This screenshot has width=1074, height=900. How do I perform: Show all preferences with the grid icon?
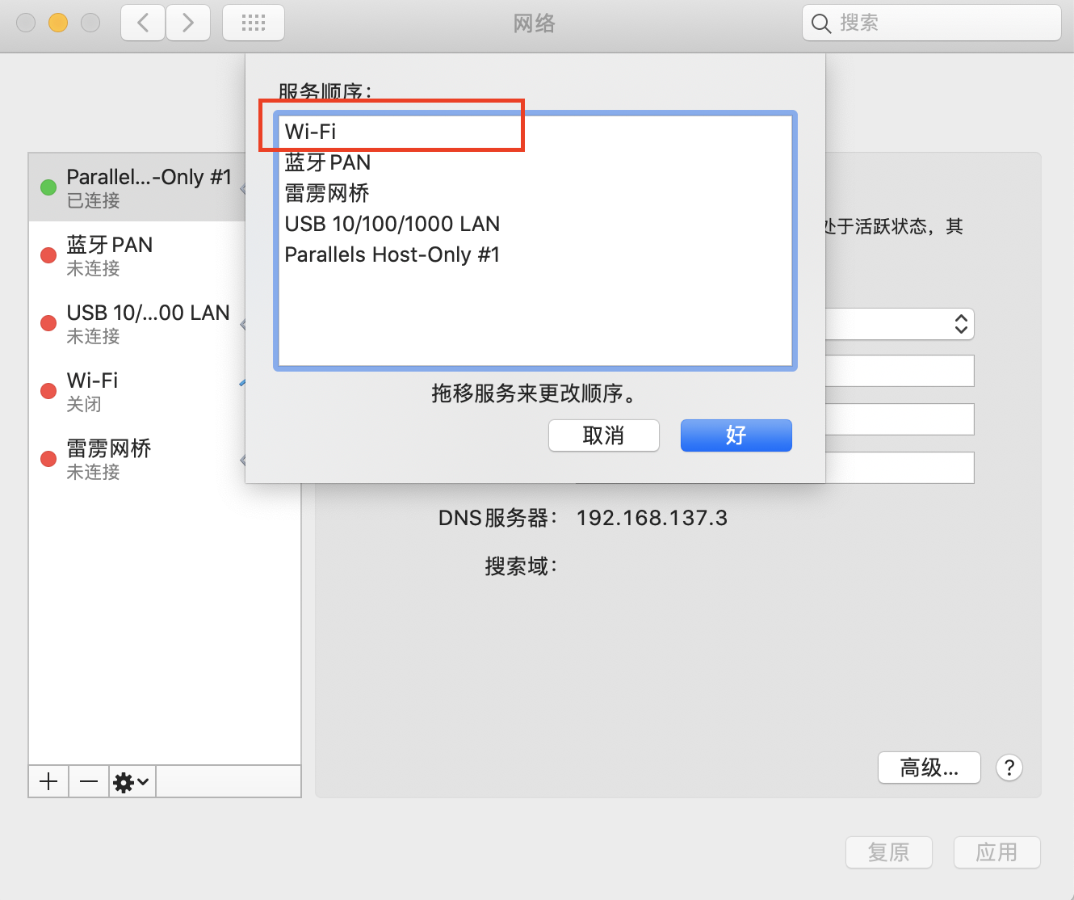[x=253, y=23]
